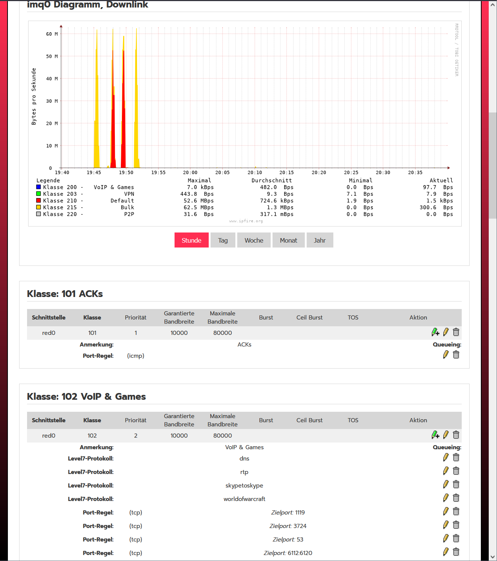The width and height of the screenshot is (497, 561).
Task: Click the scrollbar down arrow
Action: [x=492, y=557]
